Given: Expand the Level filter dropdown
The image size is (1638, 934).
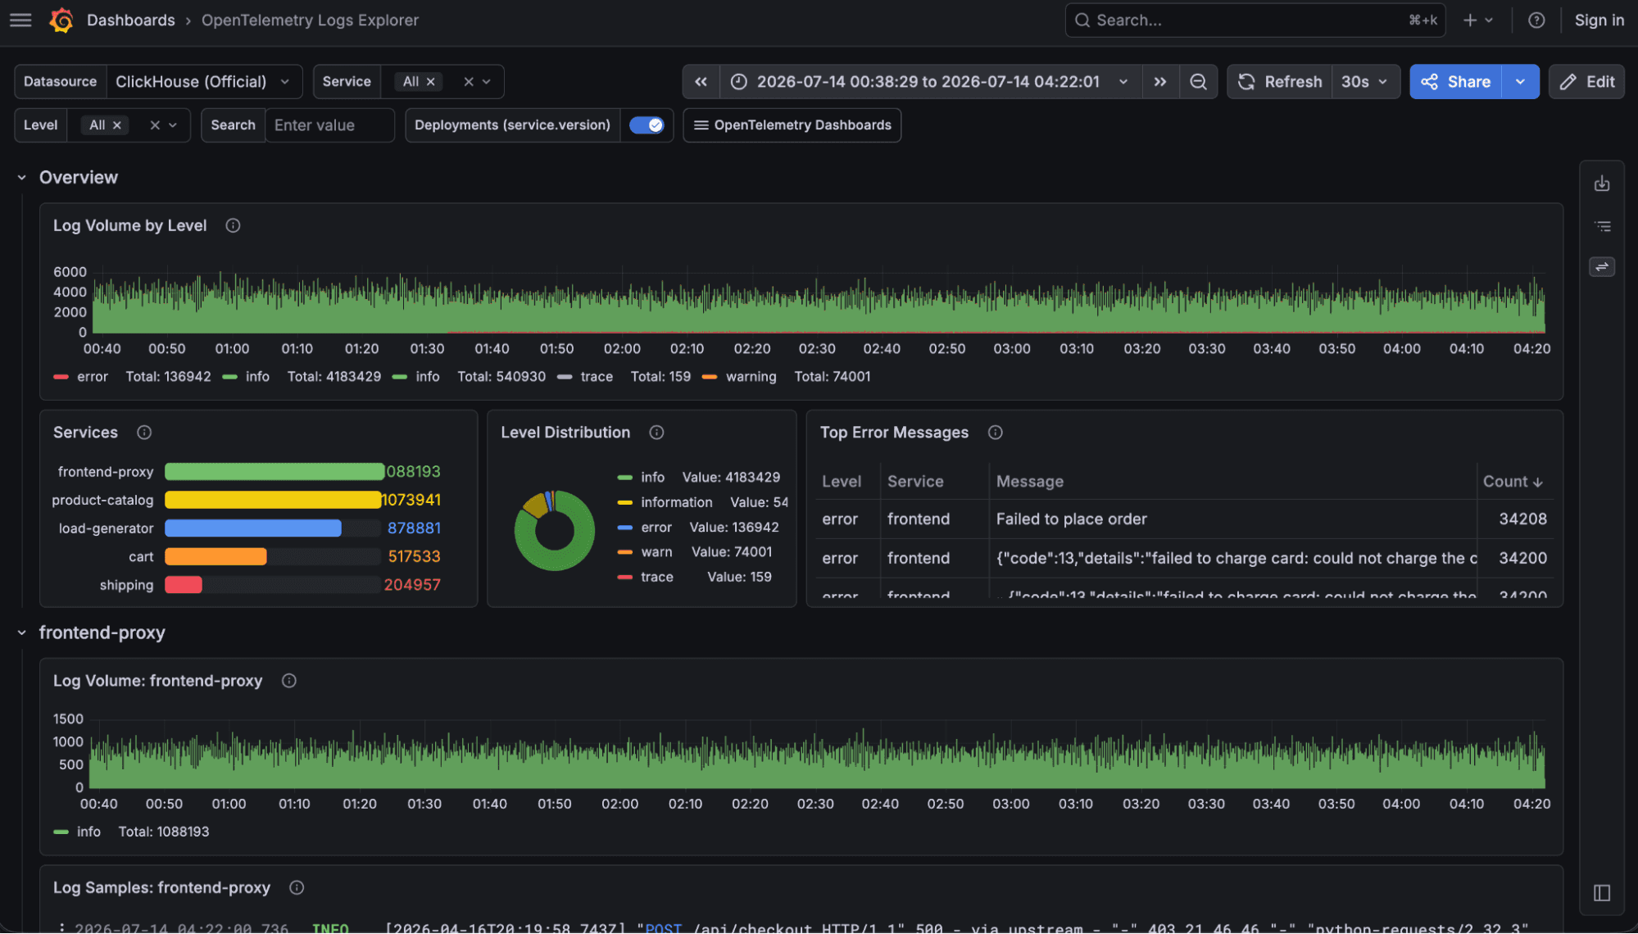Looking at the screenshot, I should (x=173, y=125).
